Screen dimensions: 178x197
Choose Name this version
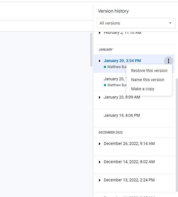click(147, 80)
